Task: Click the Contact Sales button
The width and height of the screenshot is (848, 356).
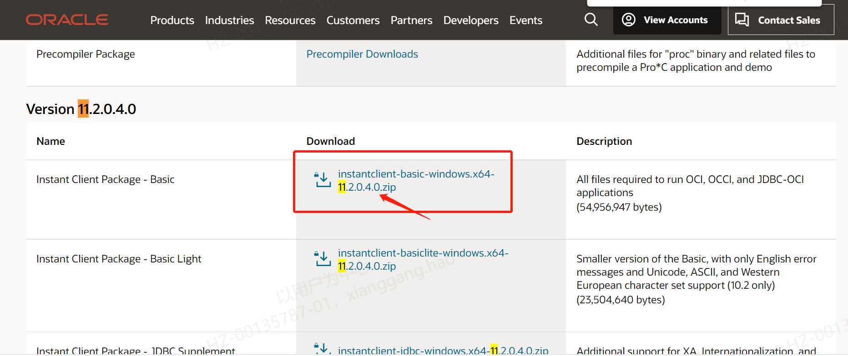Action: click(x=781, y=20)
